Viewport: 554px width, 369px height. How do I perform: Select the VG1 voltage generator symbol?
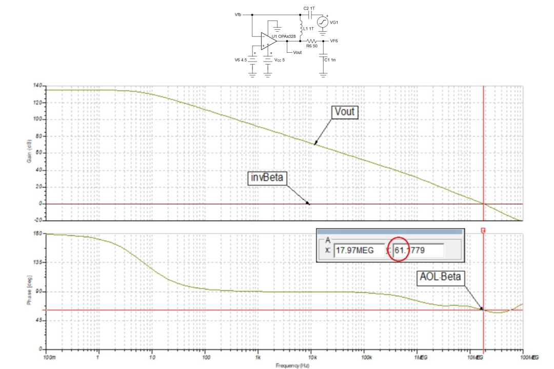[322, 22]
